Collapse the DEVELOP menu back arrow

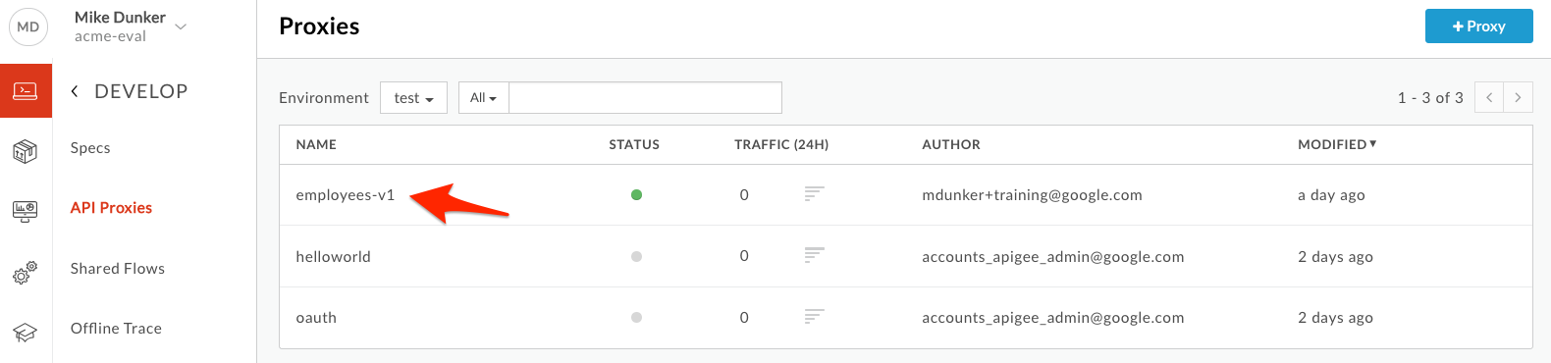click(75, 91)
